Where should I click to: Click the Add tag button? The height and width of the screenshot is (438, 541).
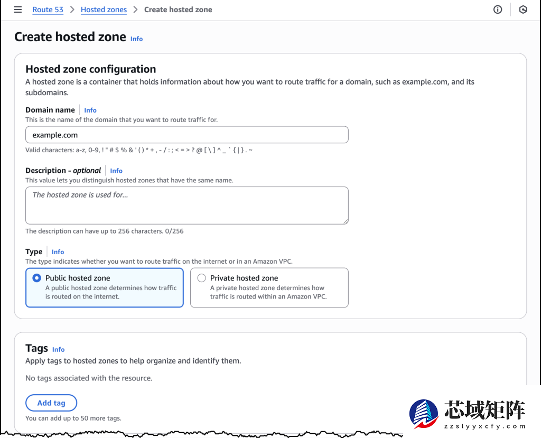pos(51,403)
